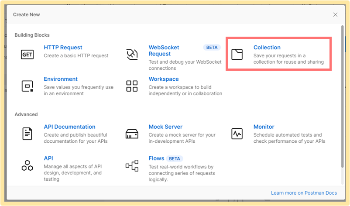Click the Building Blocks section heading
Image resolution: width=350 pixels, height=206 pixels.
[32, 35]
